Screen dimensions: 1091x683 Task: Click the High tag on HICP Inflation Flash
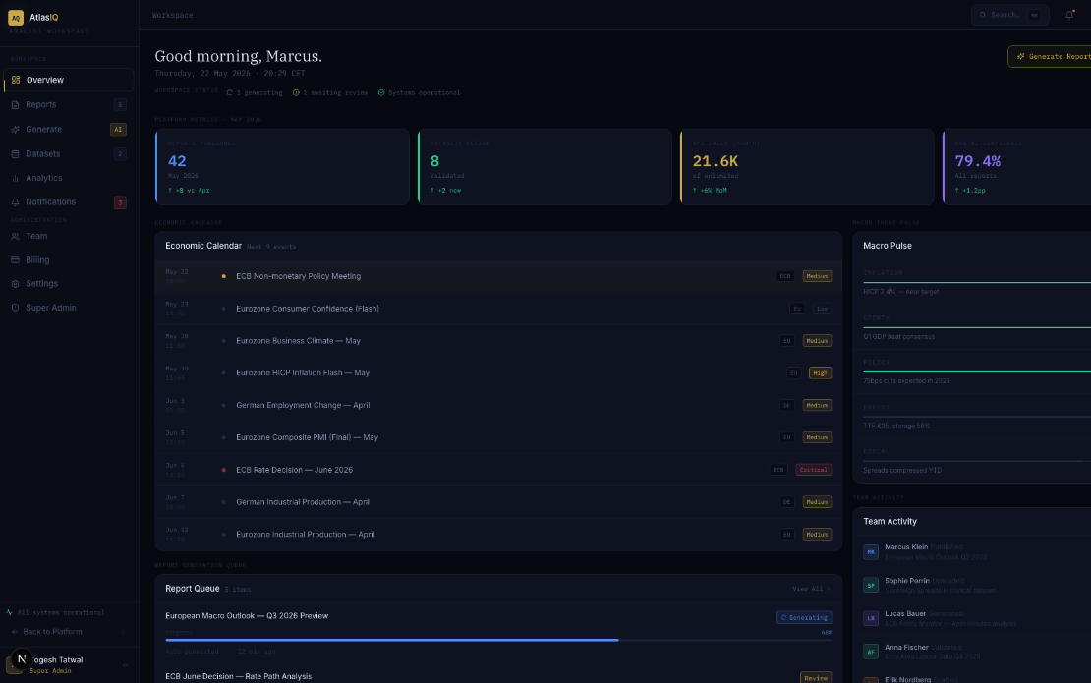tap(821, 373)
